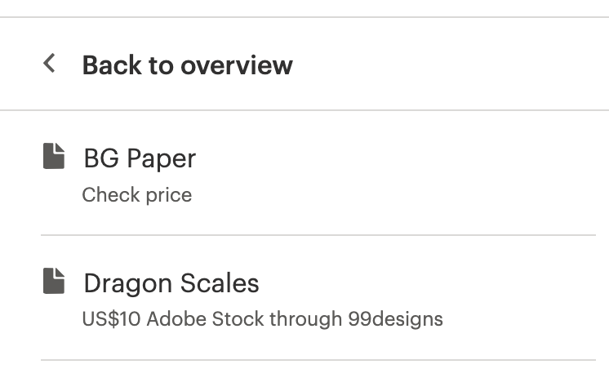
Task: Click the word 'Back' in the header
Action: [x=112, y=64]
